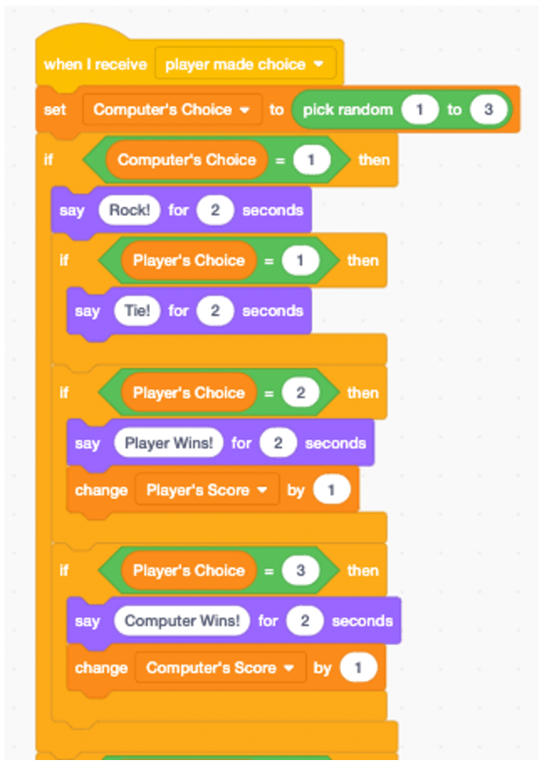Edit the '1' in change Player's Score block

330,489
